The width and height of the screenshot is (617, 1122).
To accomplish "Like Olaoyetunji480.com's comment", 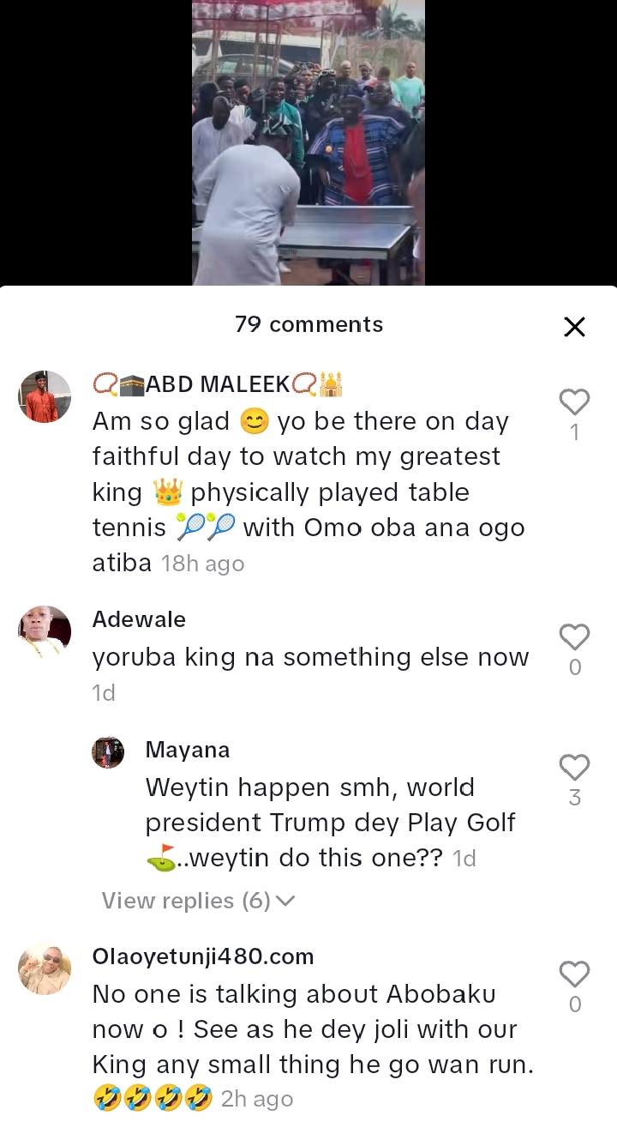I will [x=574, y=974].
